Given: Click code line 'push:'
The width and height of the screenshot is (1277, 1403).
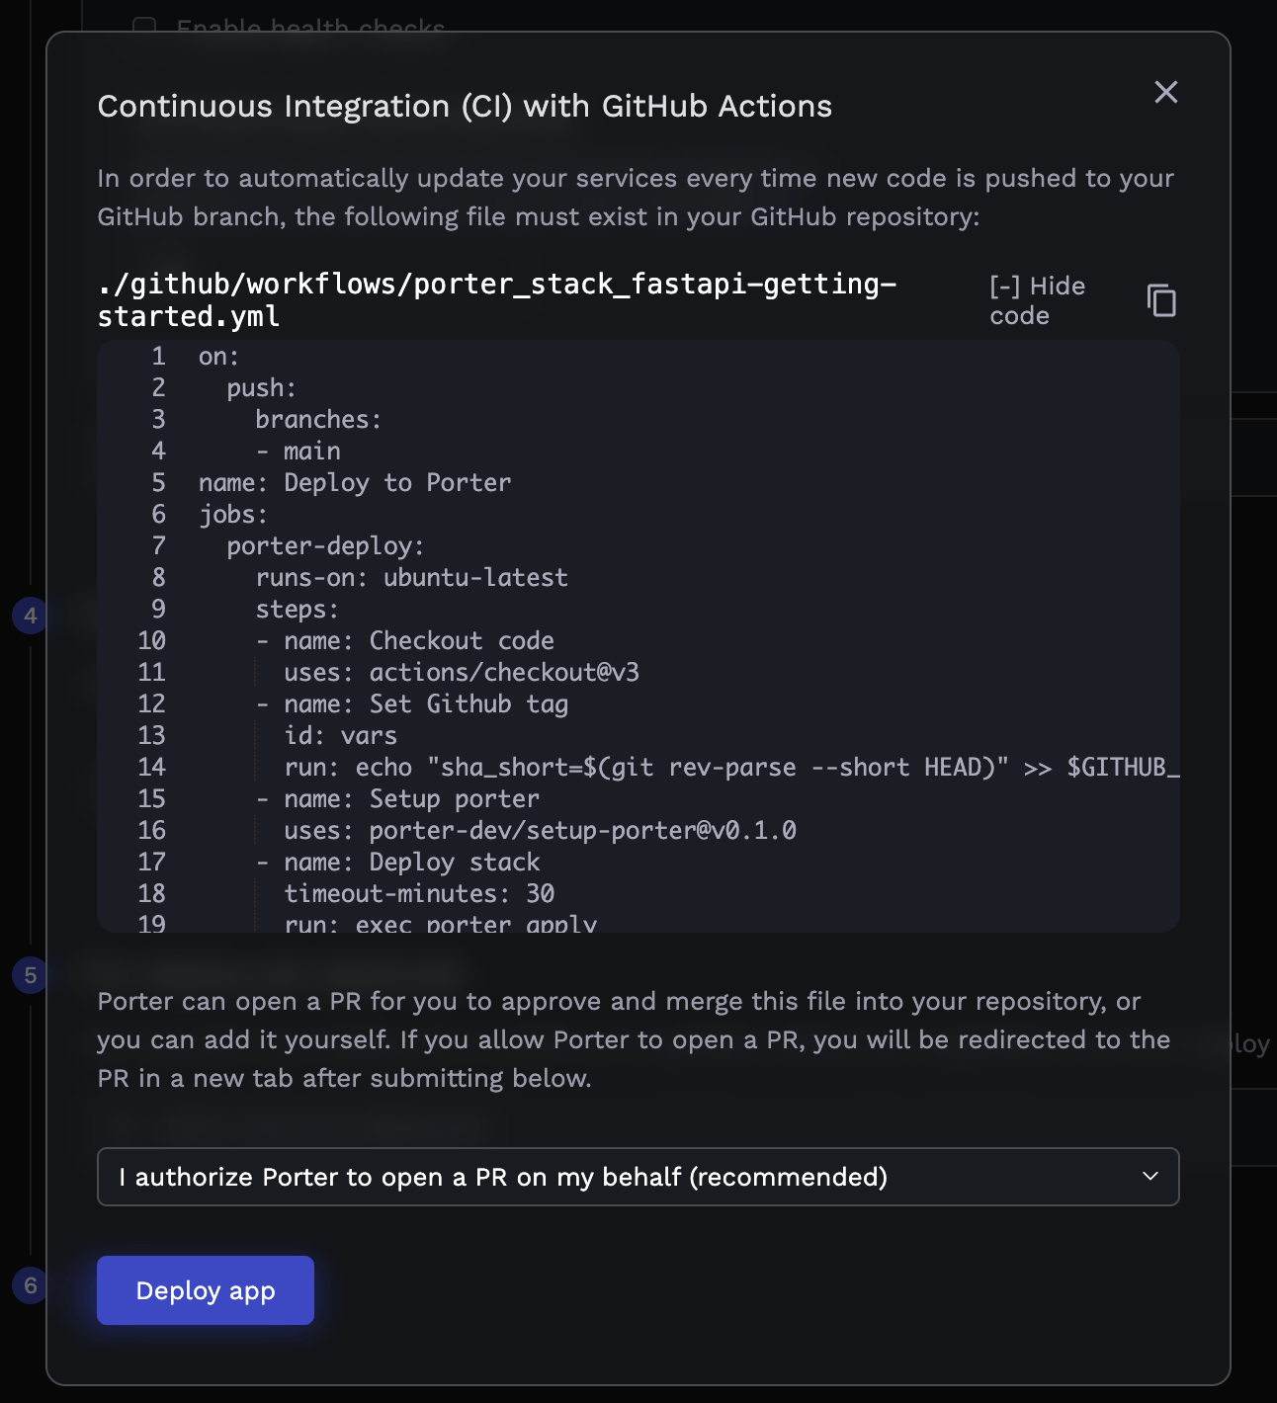Looking at the screenshot, I should (261, 388).
